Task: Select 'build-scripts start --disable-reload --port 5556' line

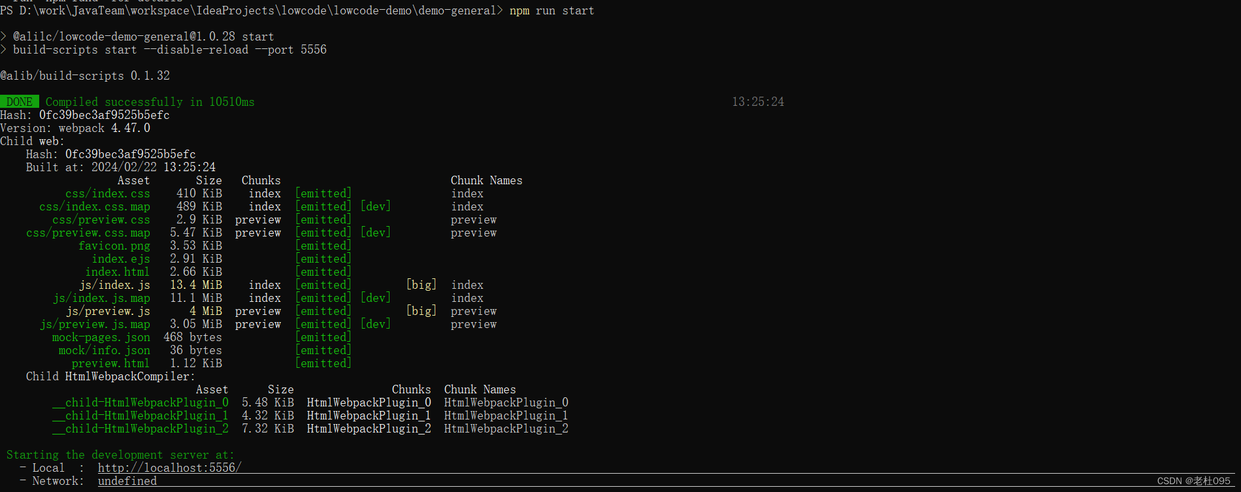Action: 169,50
